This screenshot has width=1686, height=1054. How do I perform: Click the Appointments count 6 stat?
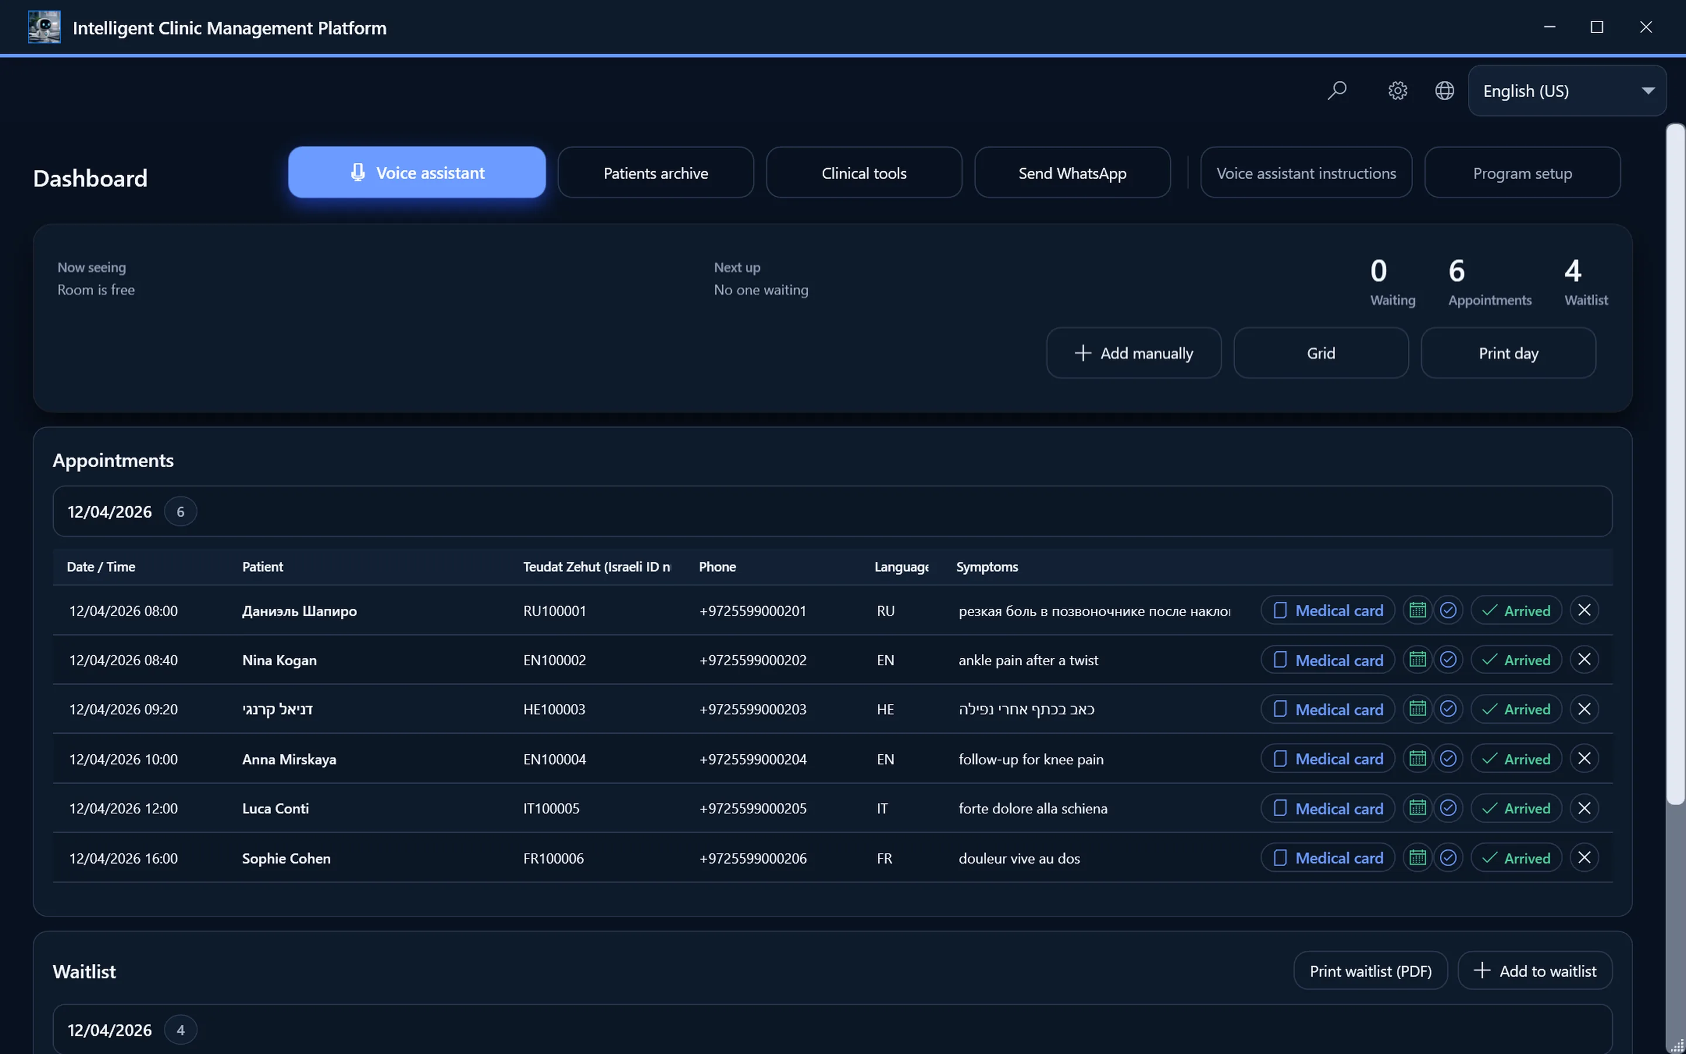click(1489, 282)
